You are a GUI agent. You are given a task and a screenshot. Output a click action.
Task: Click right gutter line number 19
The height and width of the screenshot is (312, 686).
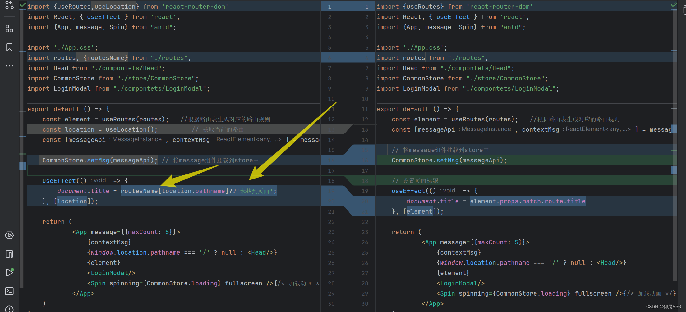tap(365, 191)
